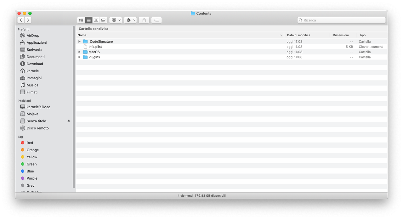
Task: Select the Orange tag
Action: click(x=33, y=150)
